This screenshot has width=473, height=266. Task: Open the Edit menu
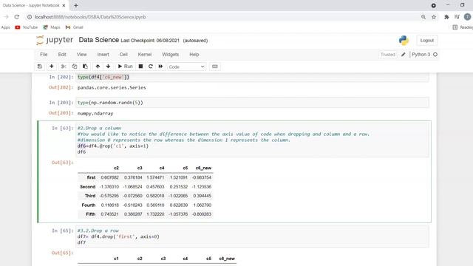coord(62,55)
